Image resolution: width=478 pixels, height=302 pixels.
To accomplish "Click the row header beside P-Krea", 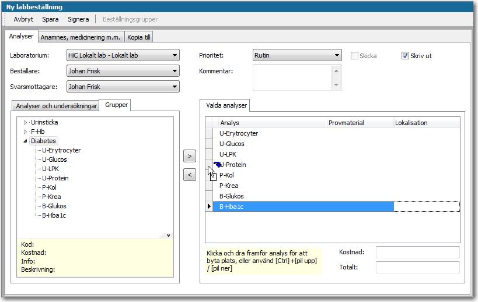I will coord(209,186).
